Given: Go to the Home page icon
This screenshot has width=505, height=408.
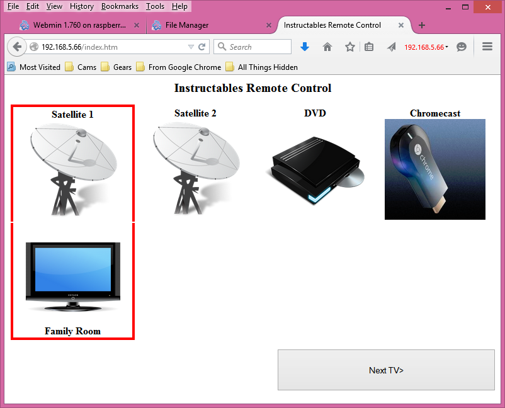Looking at the screenshot, I should (x=327, y=47).
